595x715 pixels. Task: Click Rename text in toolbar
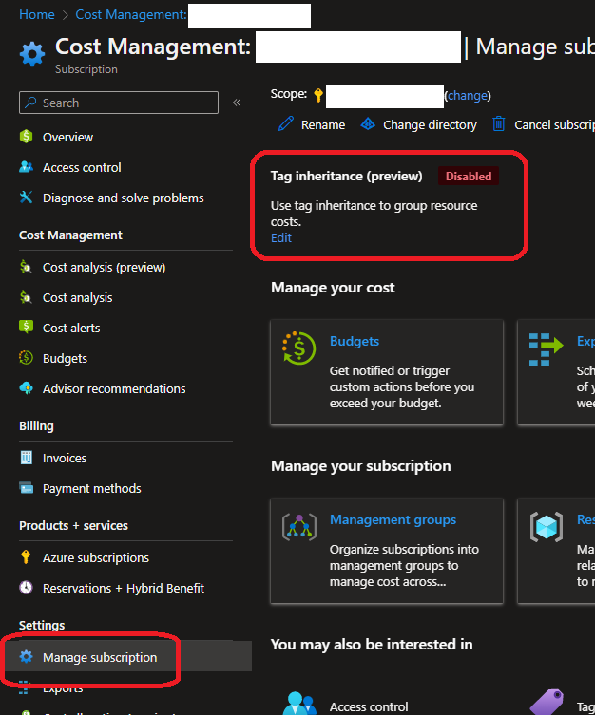[x=323, y=125]
